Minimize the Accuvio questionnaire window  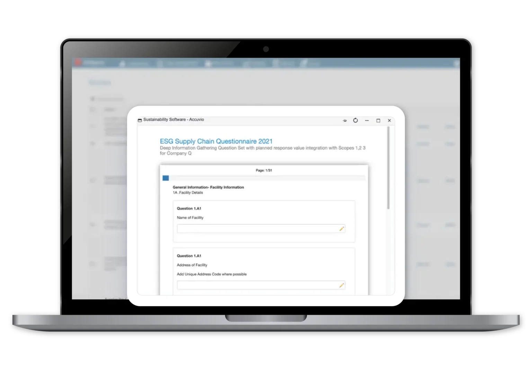[367, 121]
